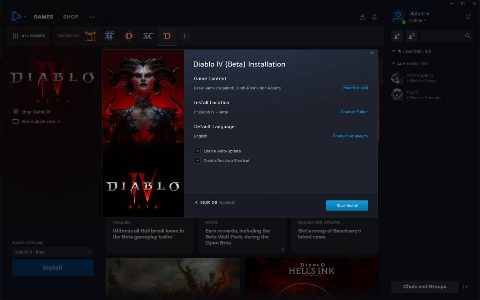The height and width of the screenshot is (300, 480).
Task: Click the green download size icon
Action: (x=196, y=202)
